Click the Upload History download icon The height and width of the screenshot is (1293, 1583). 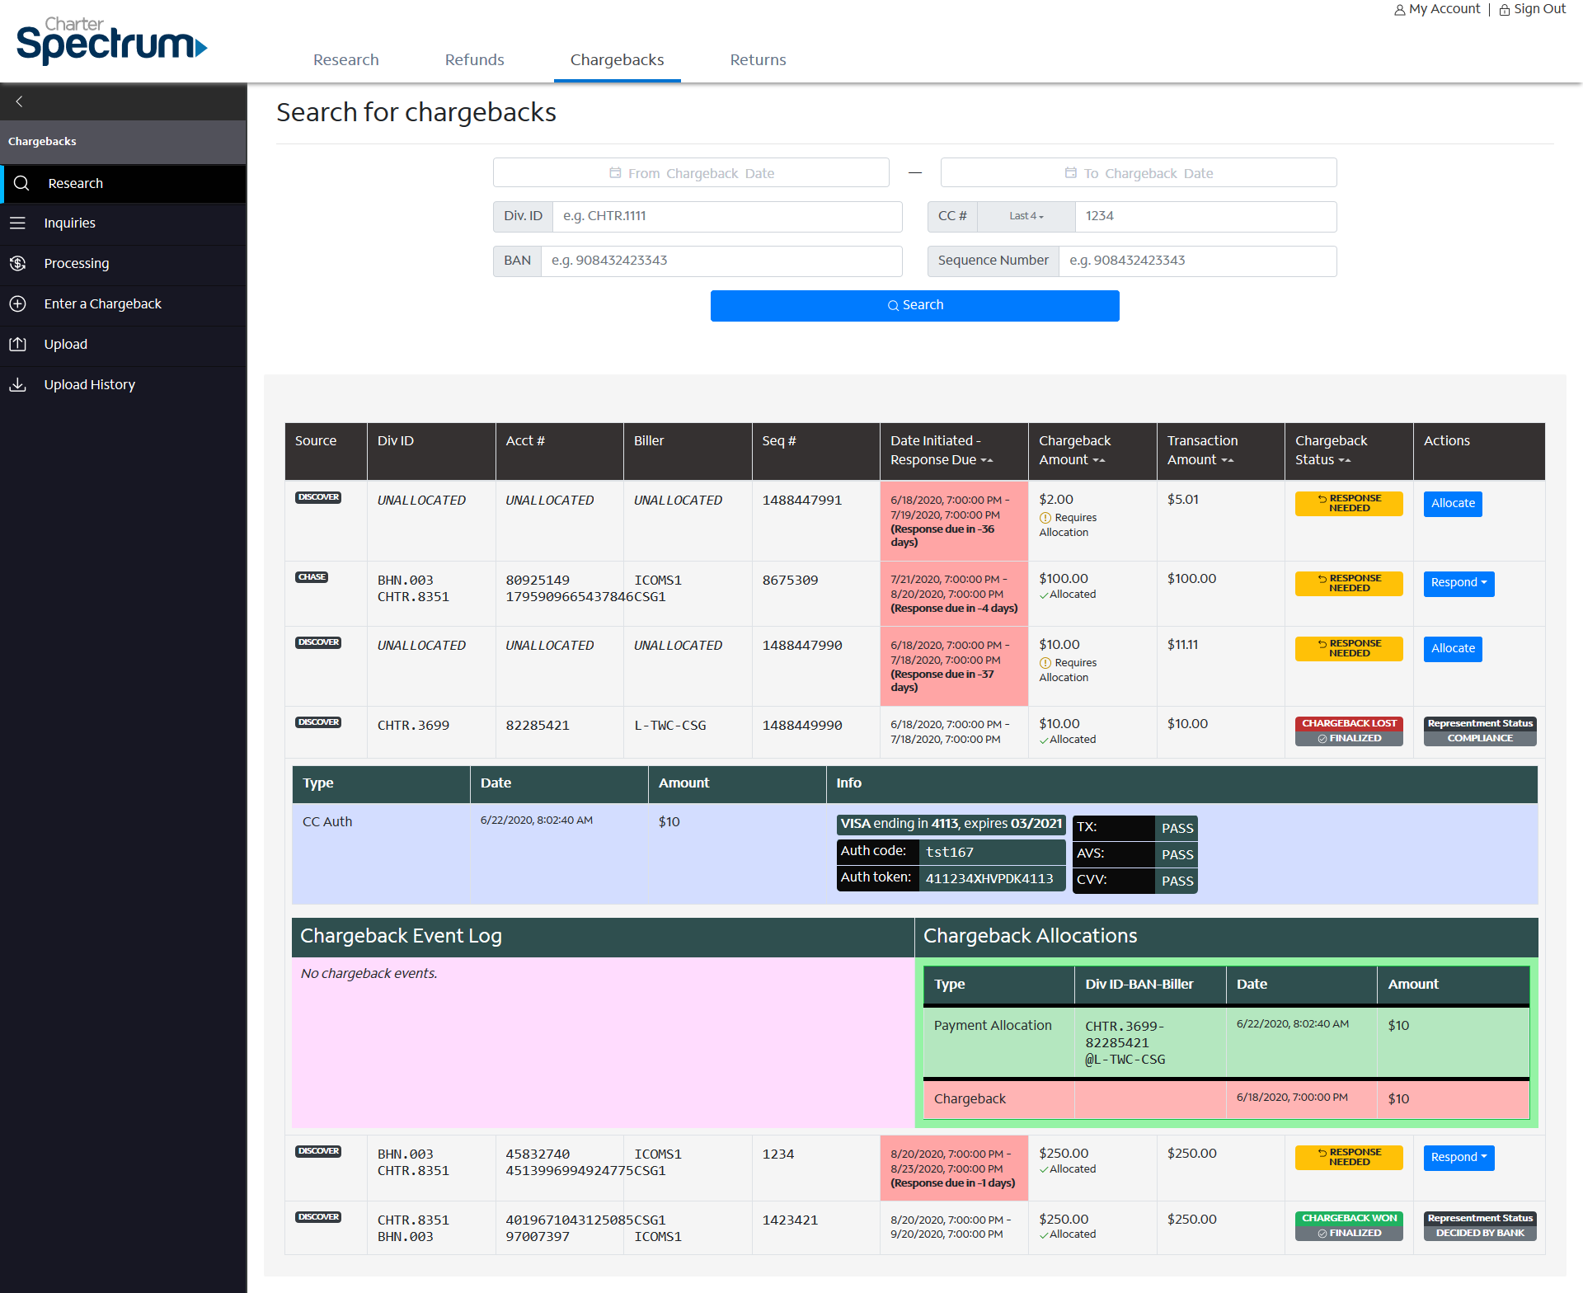tap(18, 384)
